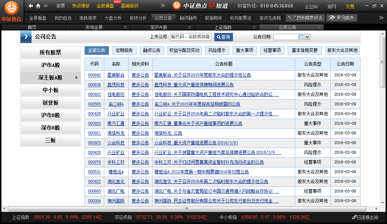Open 渝三峡A annual report delay announcement
387x224 pixels.
click(x=197, y=104)
